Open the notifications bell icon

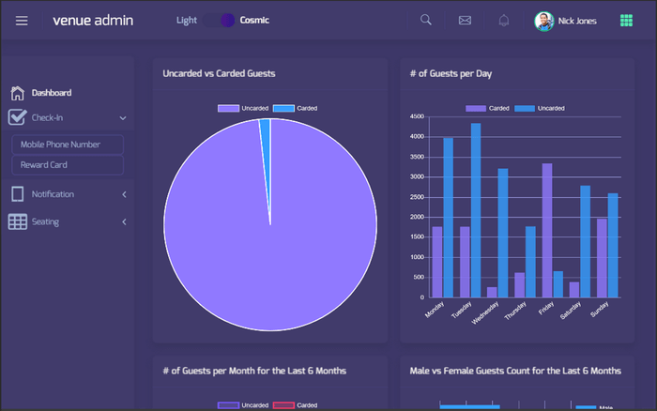504,21
